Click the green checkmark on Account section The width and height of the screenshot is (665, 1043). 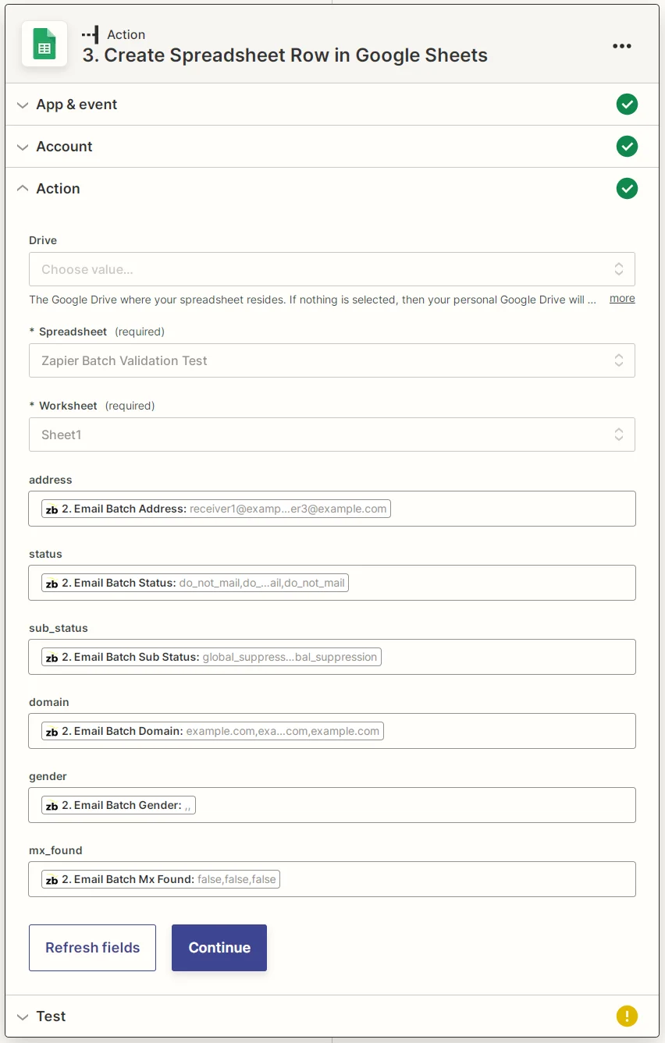click(627, 146)
